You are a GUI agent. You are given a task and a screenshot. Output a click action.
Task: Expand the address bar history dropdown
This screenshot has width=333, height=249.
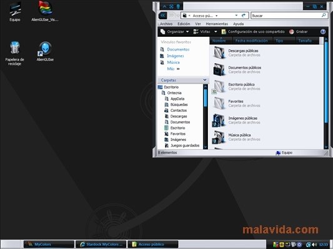(236, 15)
